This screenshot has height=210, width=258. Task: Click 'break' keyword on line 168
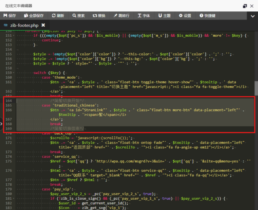(x=56, y=124)
